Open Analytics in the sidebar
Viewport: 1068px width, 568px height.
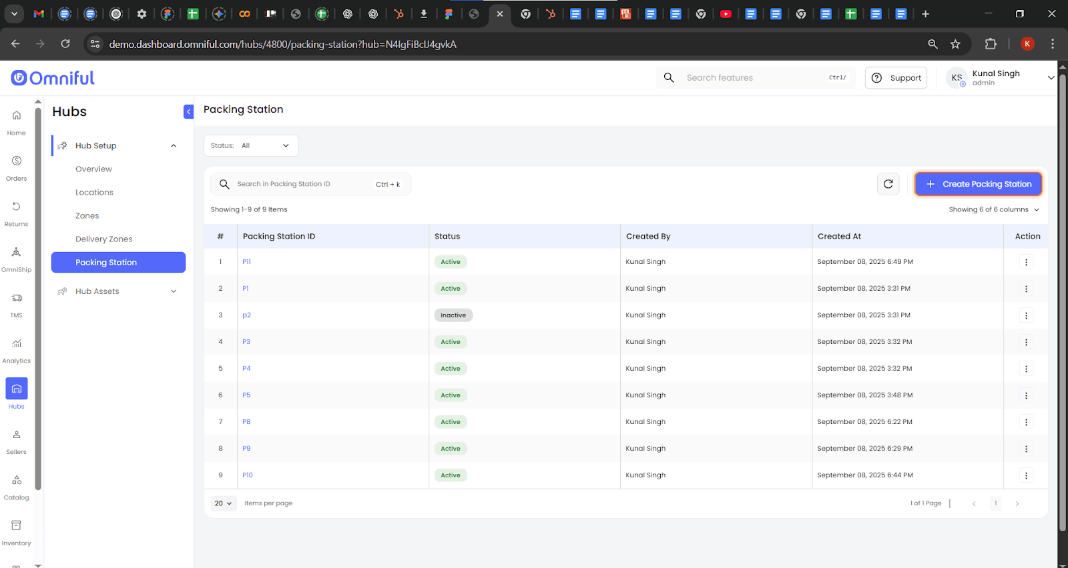[16, 349]
